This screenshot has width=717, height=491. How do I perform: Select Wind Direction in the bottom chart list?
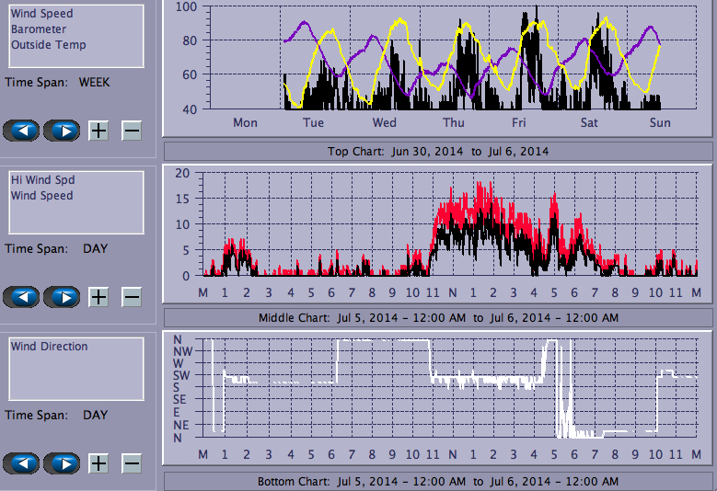(x=49, y=347)
